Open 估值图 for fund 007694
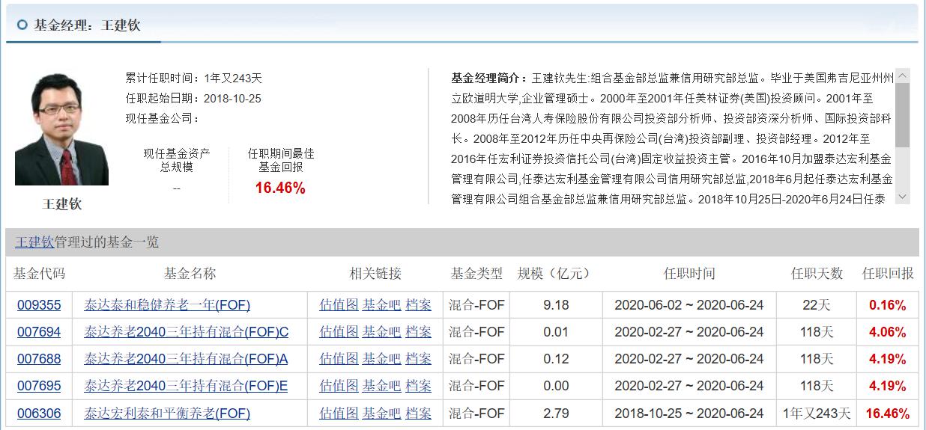Screen dimensions: 926x430 pos(339,332)
